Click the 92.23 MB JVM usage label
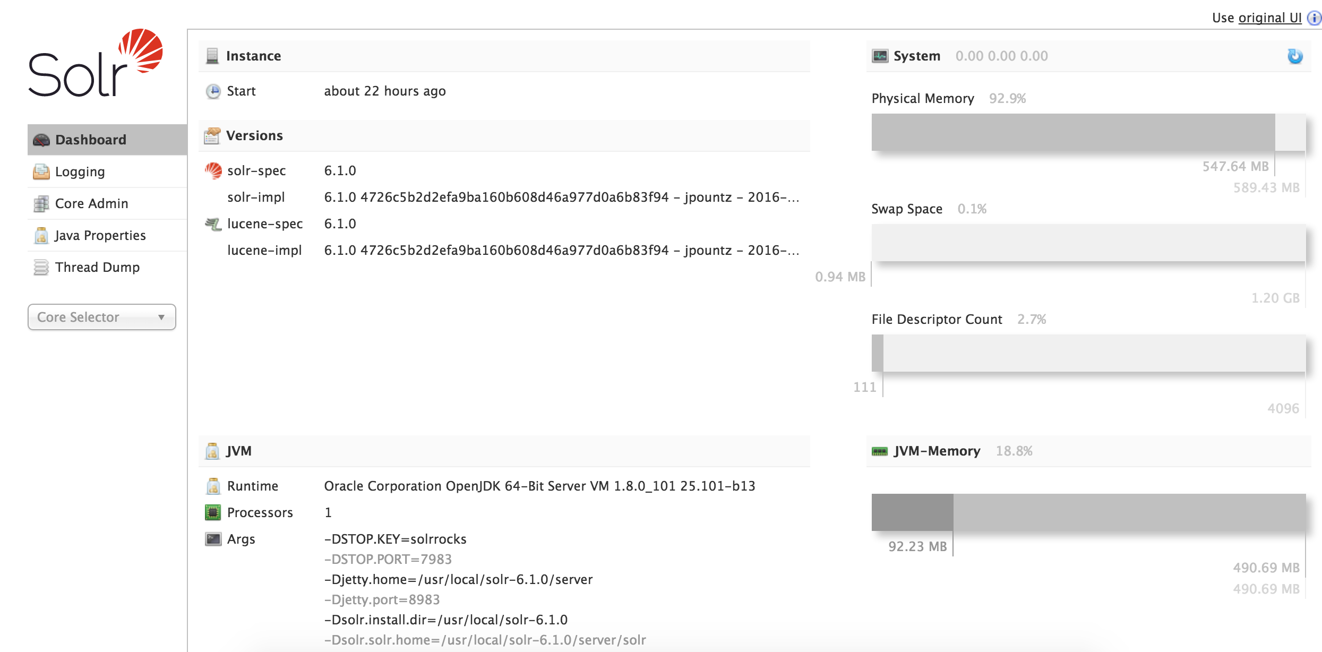The width and height of the screenshot is (1322, 652). click(x=917, y=546)
